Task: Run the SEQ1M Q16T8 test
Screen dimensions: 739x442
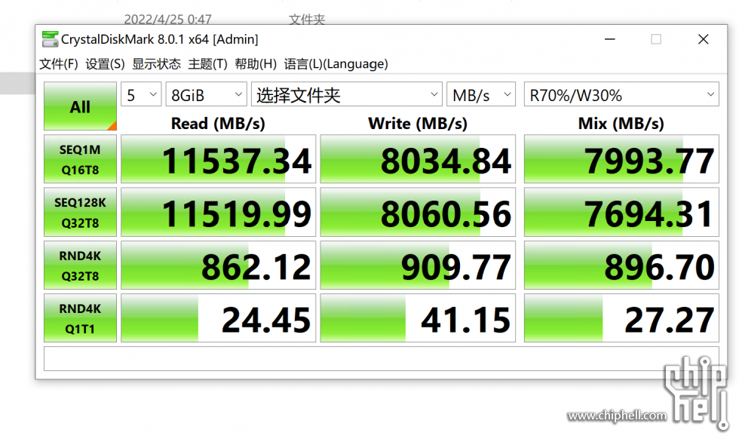Action: point(80,159)
